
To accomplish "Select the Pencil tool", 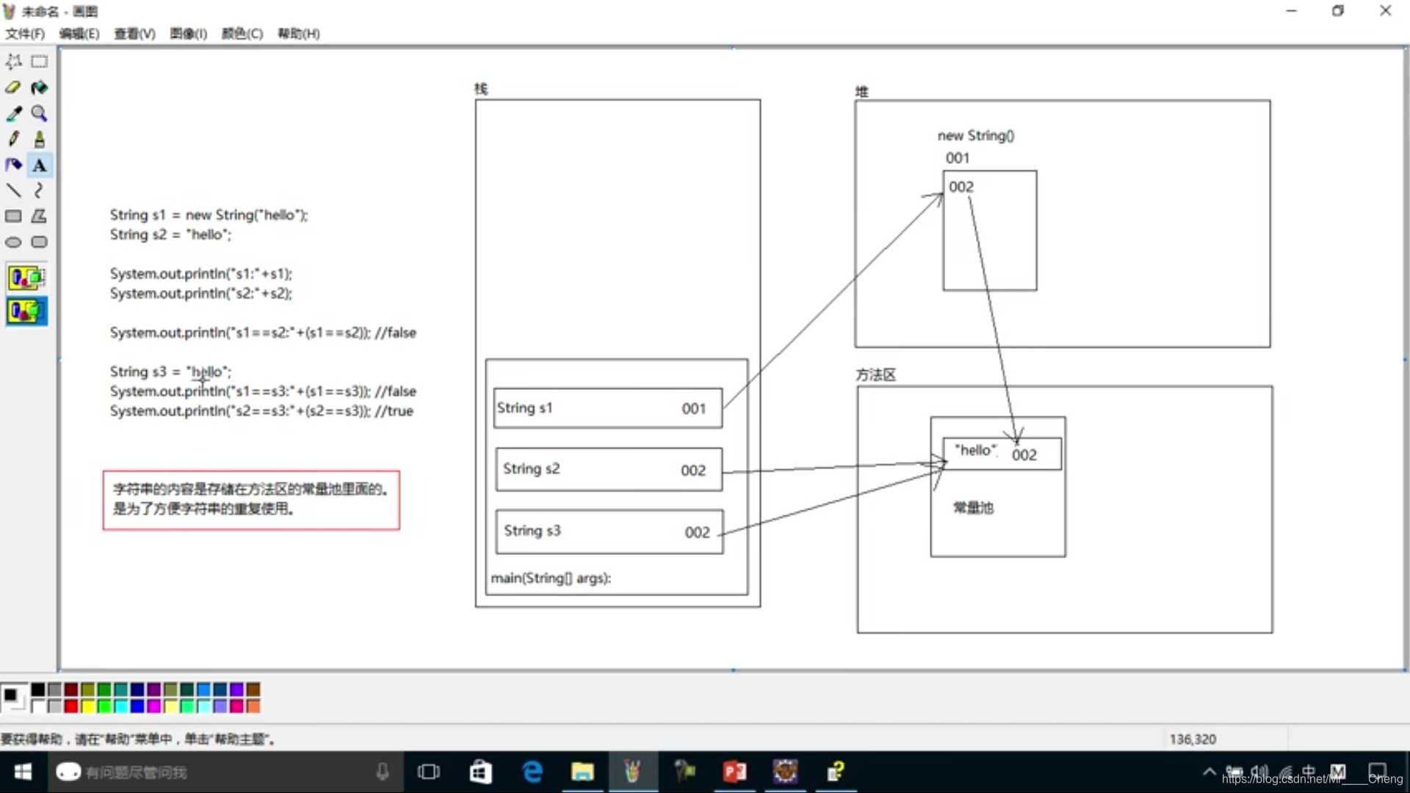I will click(14, 139).
